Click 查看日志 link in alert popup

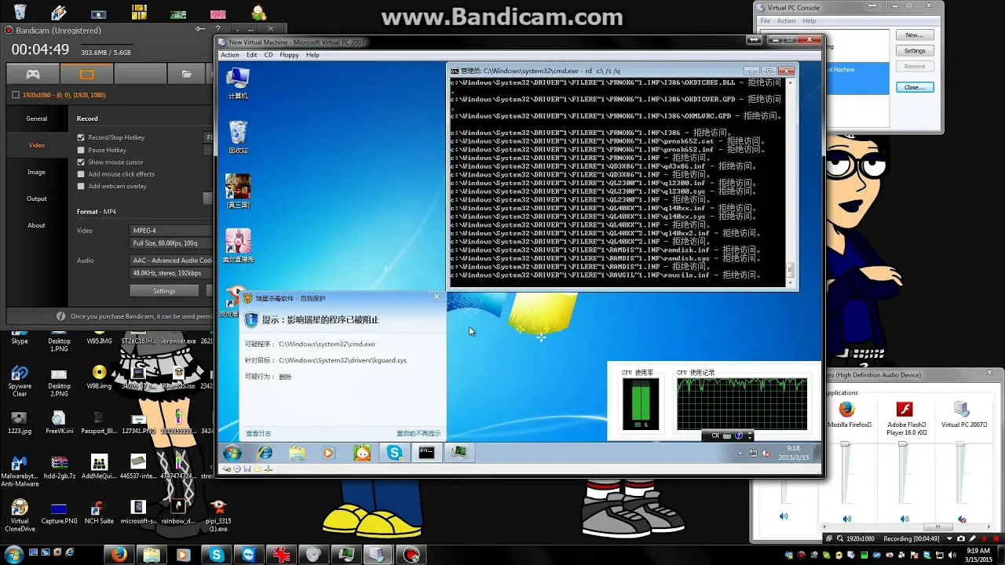pos(258,433)
